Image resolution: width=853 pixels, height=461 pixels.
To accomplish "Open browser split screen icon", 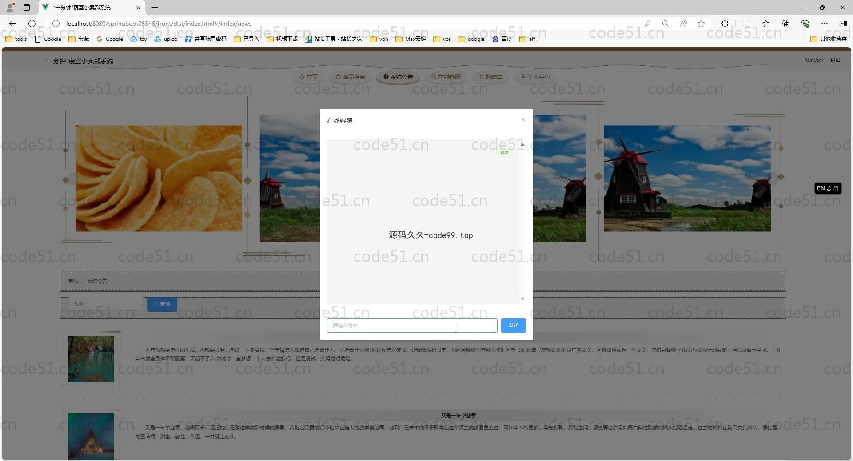I will (746, 24).
